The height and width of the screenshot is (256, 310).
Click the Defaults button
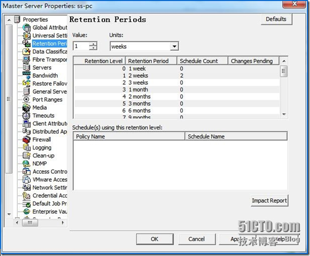click(x=276, y=19)
